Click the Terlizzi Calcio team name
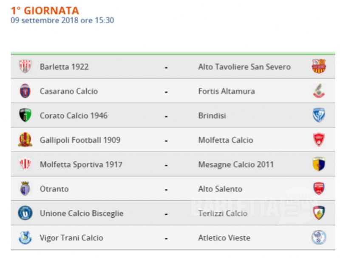340x258 pixels. pyautogui.click(x=223, y=213)
